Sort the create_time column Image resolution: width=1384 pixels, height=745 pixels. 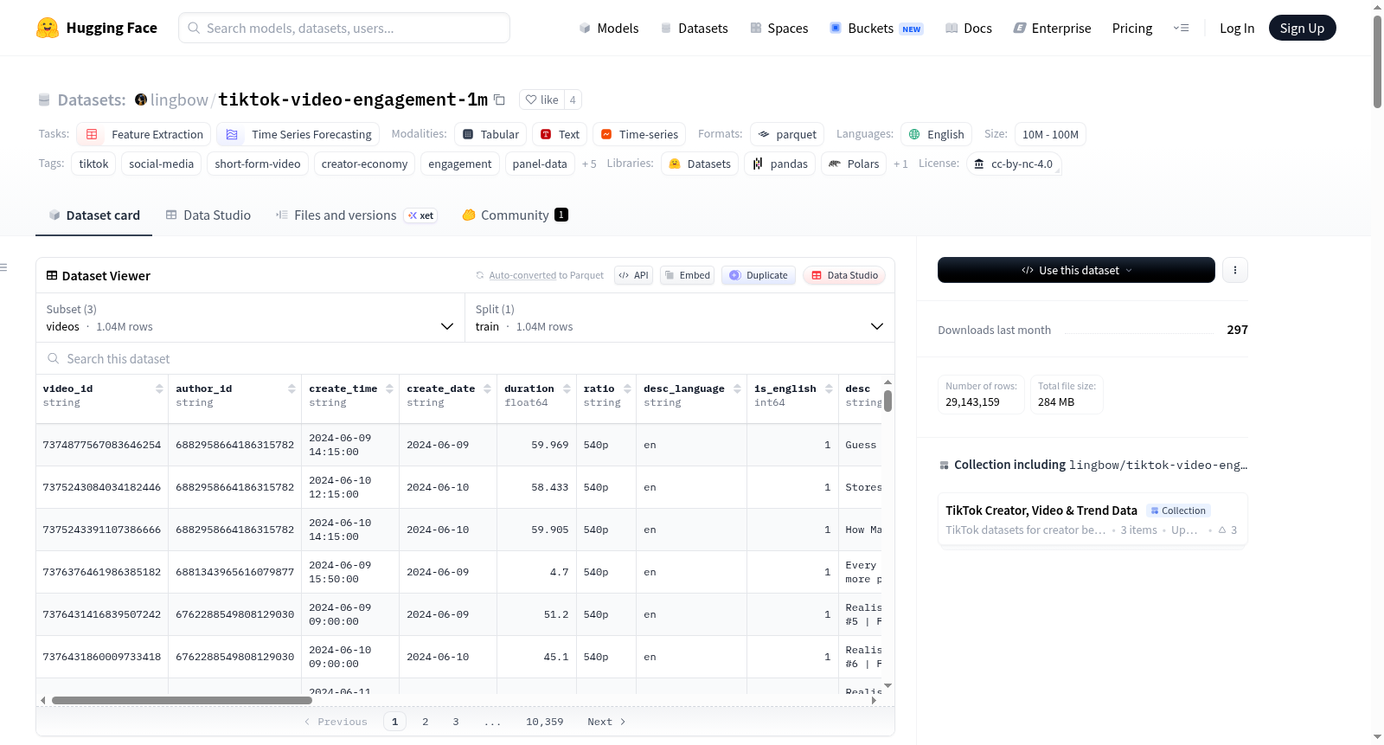(389, 389)
